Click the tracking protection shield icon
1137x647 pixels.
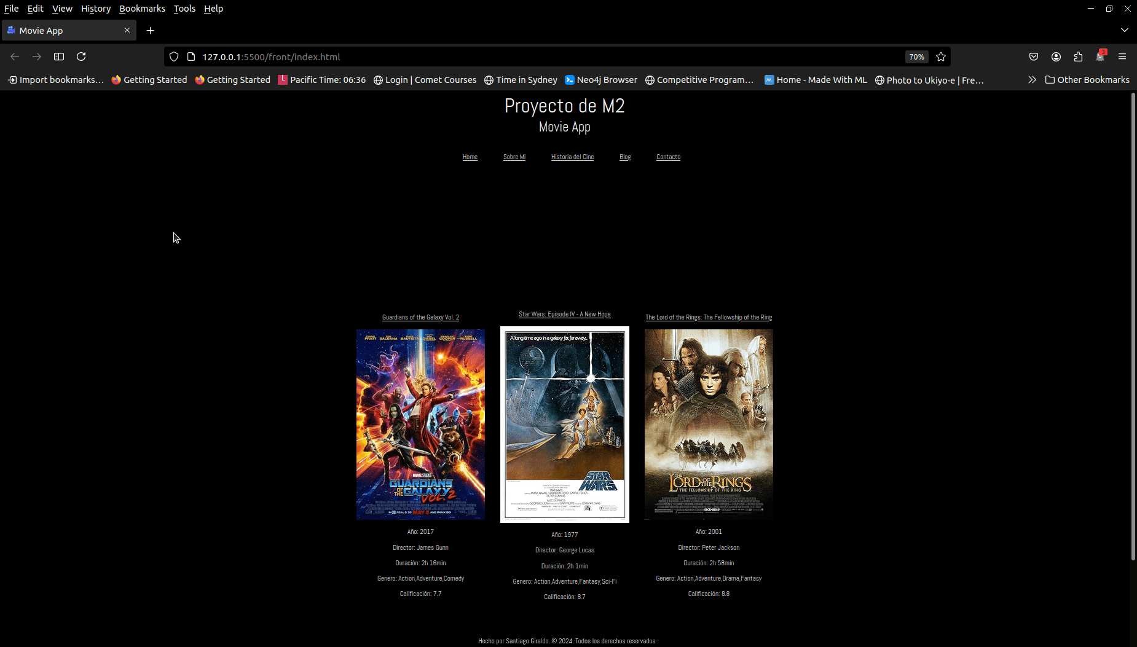(x=174, y=57)
